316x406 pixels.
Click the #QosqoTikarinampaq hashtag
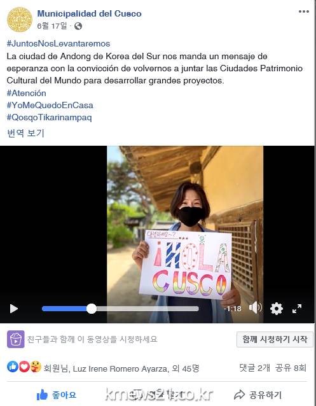(x=49, y=117)
